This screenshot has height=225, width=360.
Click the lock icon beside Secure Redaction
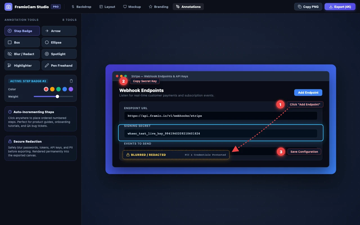pos(10,141)
